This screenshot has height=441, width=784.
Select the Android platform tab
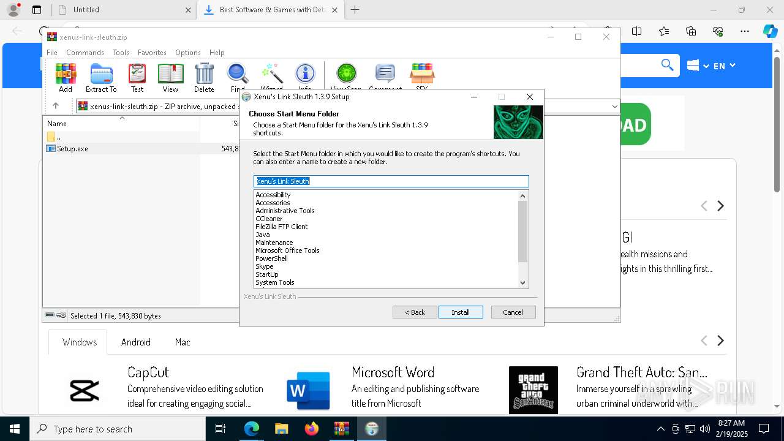pyautogui.click(x=136, y=342)
